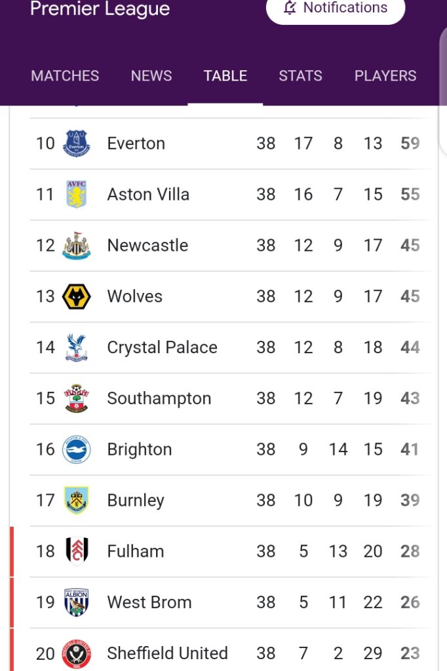Screen dimensions: 447x671
Task: Select the Table tab
Action: 225,76
